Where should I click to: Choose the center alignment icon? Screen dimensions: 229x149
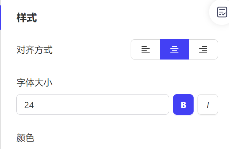[175, 49]
